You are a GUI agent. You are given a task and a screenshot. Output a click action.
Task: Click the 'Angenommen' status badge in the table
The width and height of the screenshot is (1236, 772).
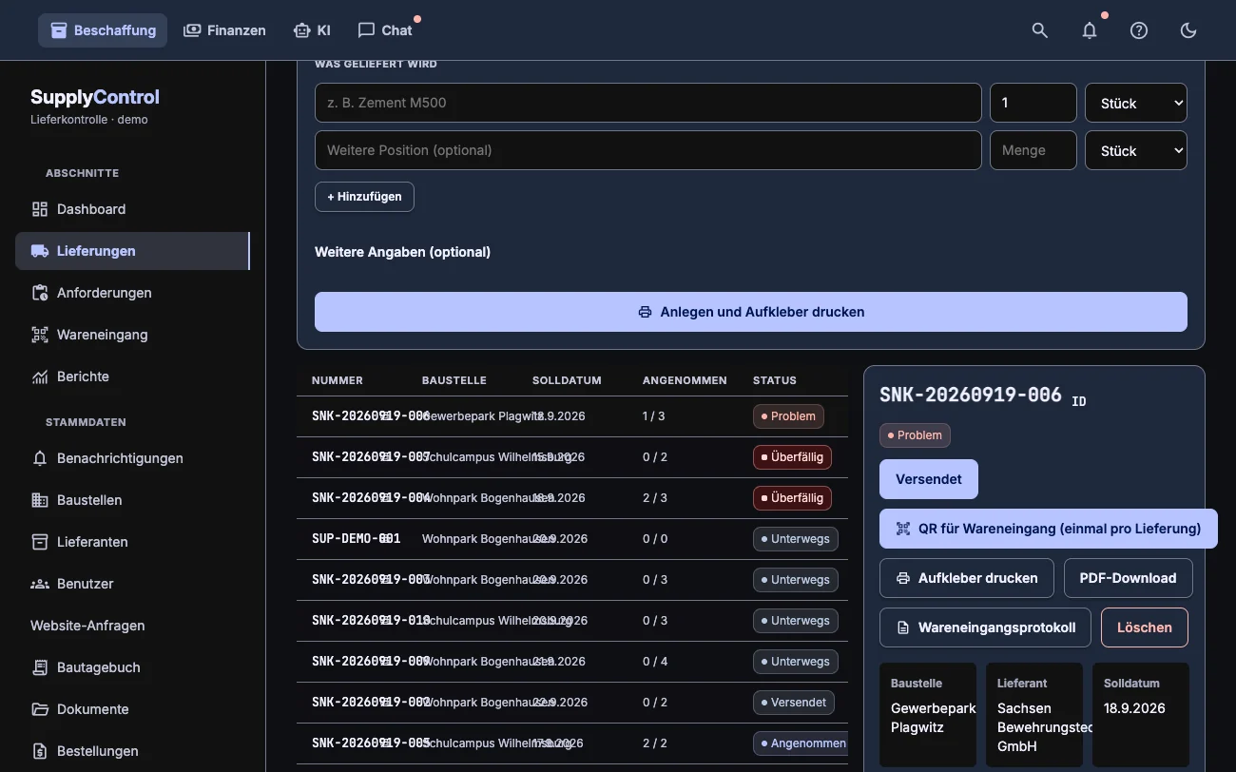click(800, 743)
